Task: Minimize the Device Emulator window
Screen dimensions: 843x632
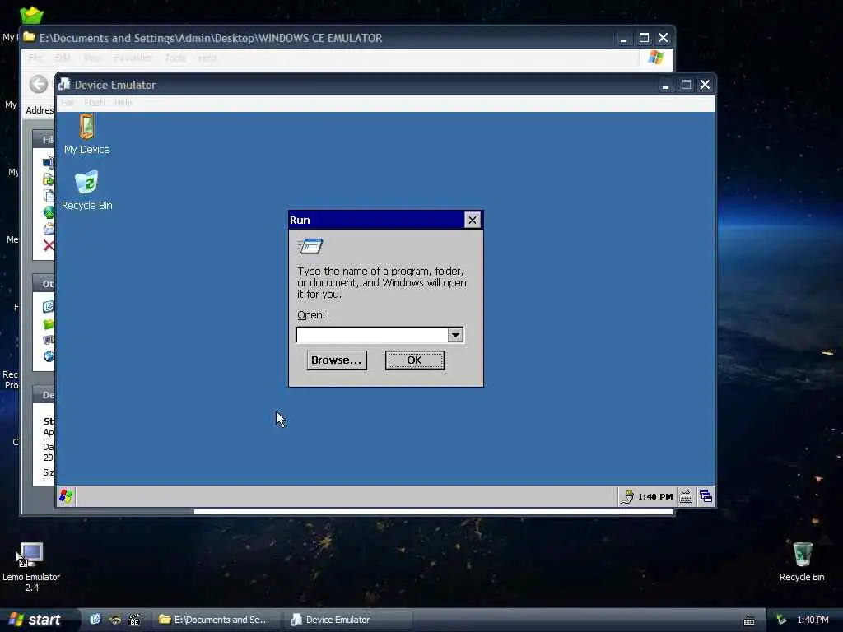Action: (665, 85)
